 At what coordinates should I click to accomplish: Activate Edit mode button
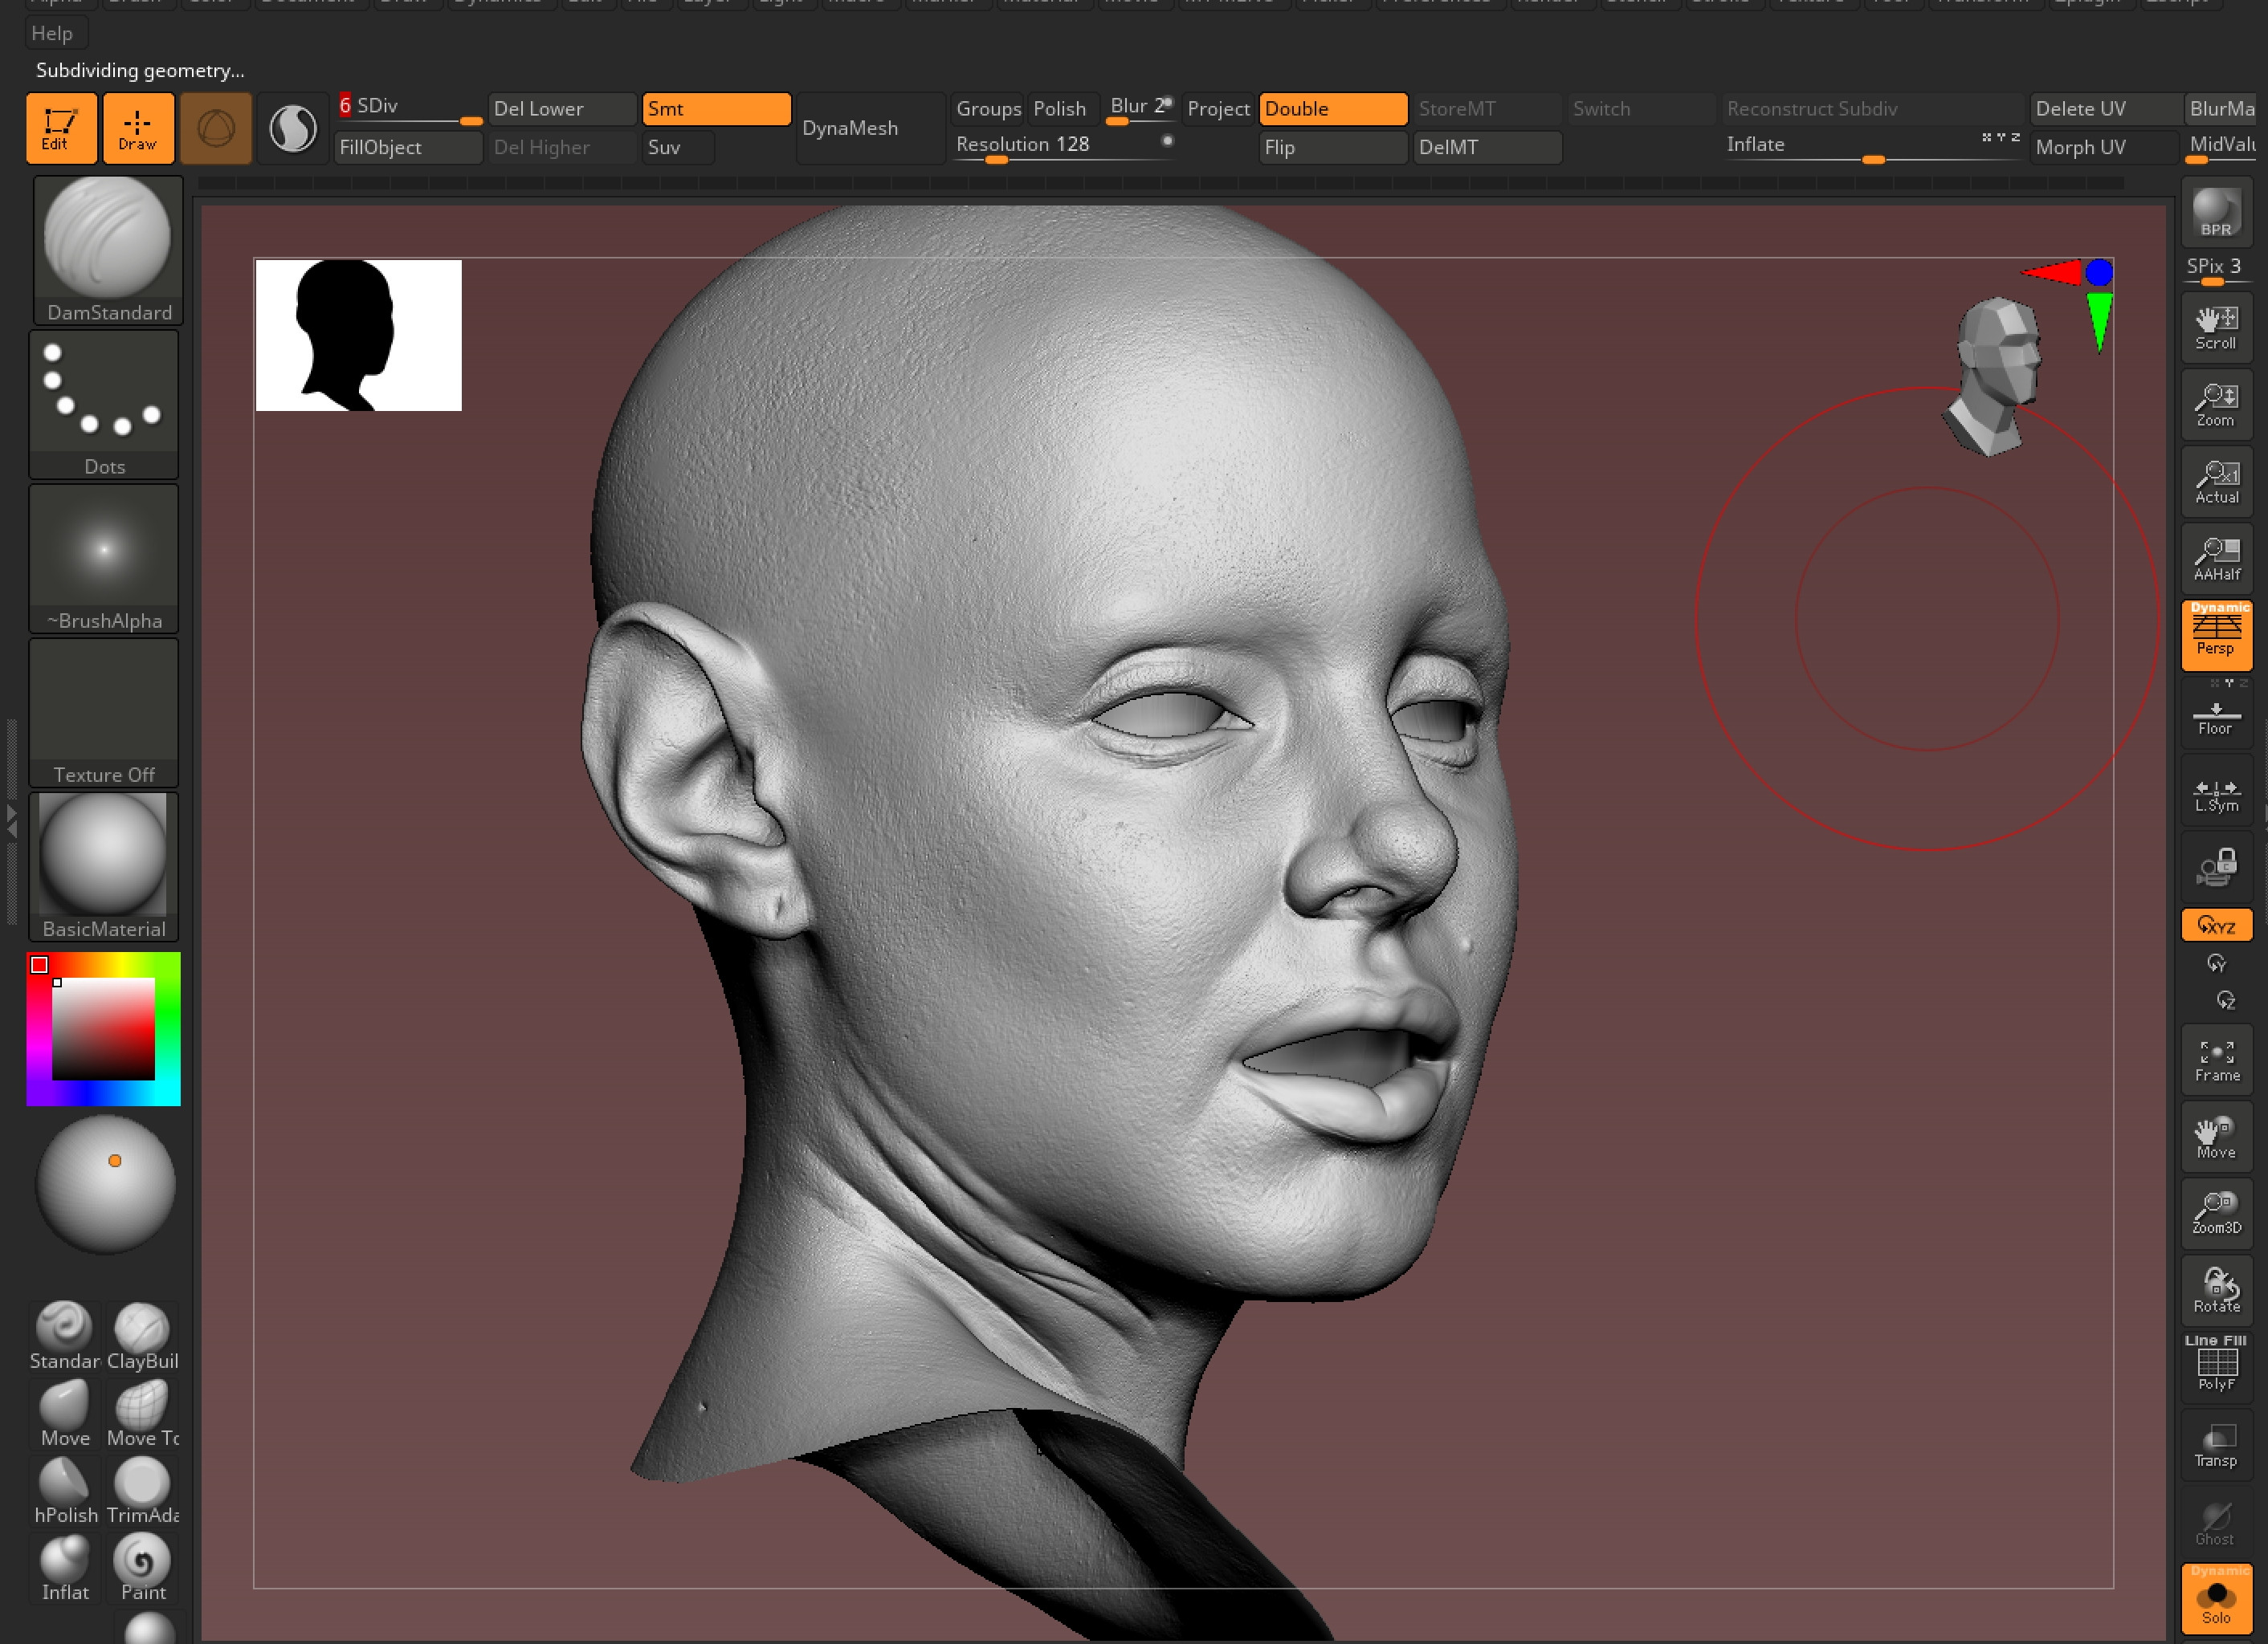pos(61,128)
